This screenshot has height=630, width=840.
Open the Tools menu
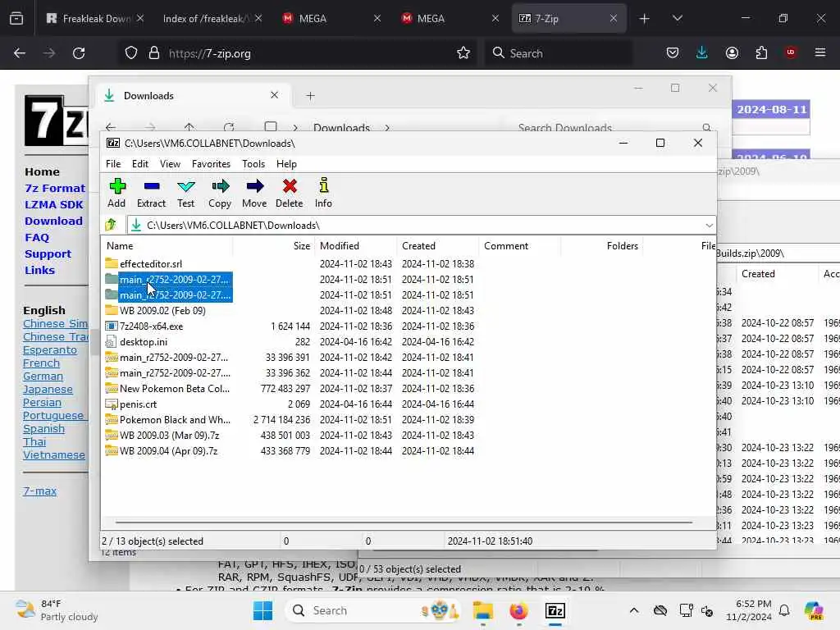(253, 164)
